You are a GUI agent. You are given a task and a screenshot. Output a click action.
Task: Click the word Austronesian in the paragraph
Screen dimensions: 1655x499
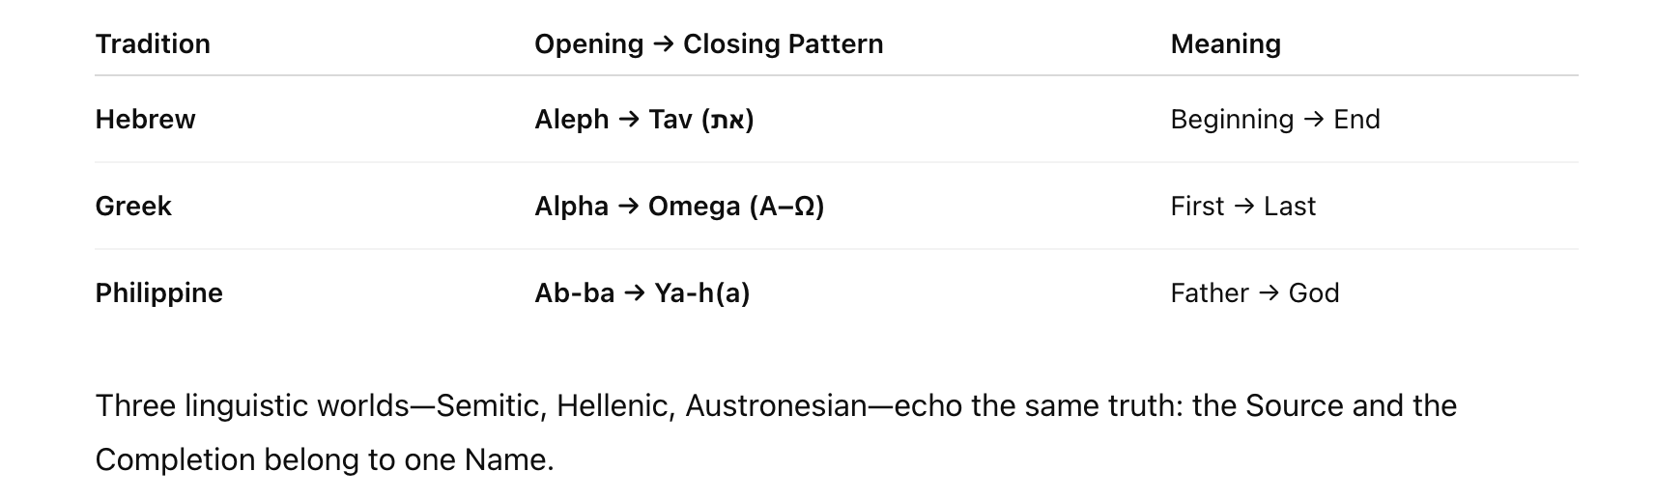click(776, 406)
